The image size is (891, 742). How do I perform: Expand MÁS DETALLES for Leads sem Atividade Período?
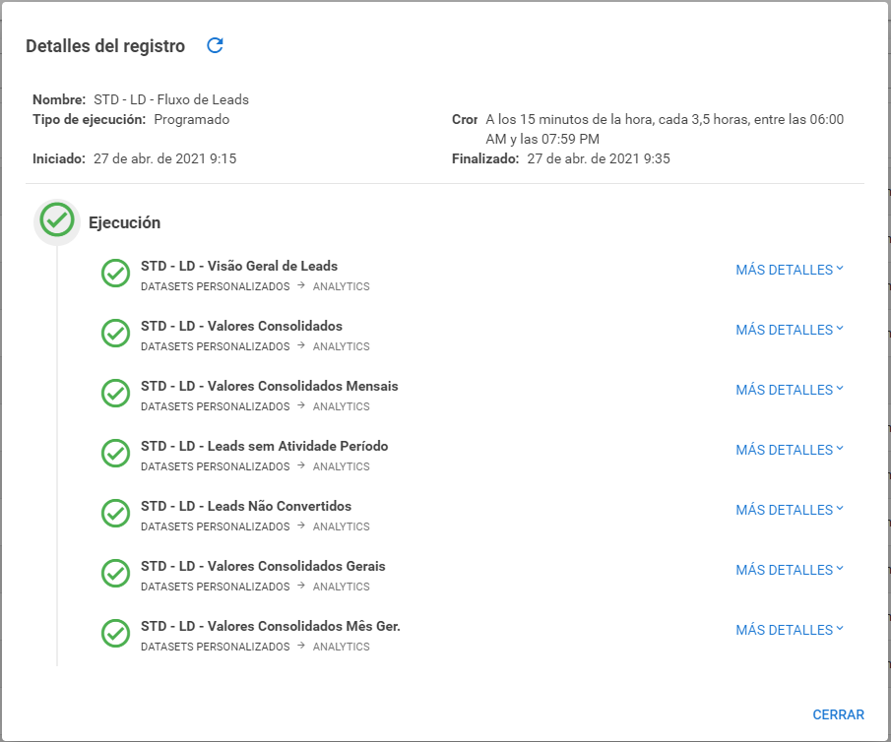790,450
